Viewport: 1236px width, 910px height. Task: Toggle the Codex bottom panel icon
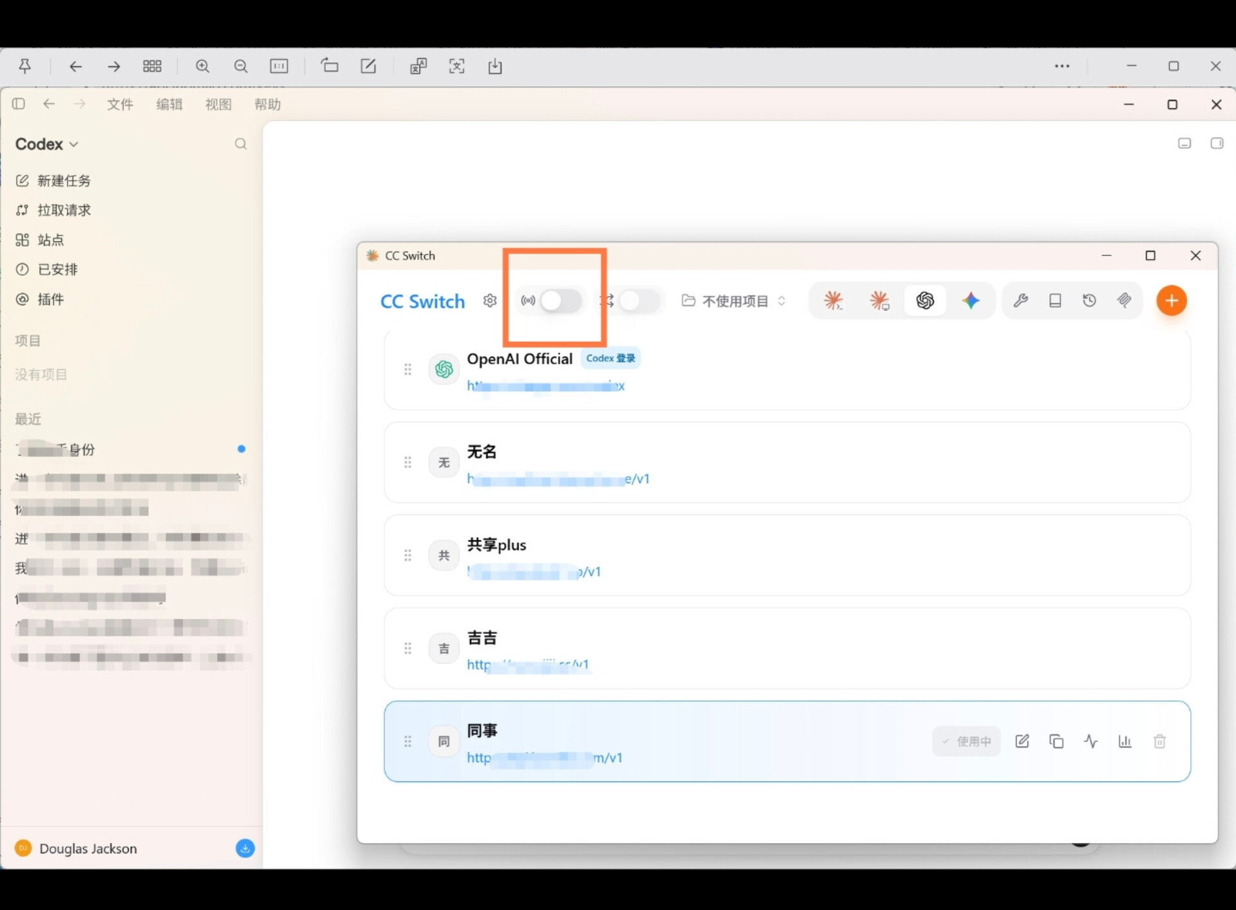(1184, 144)
